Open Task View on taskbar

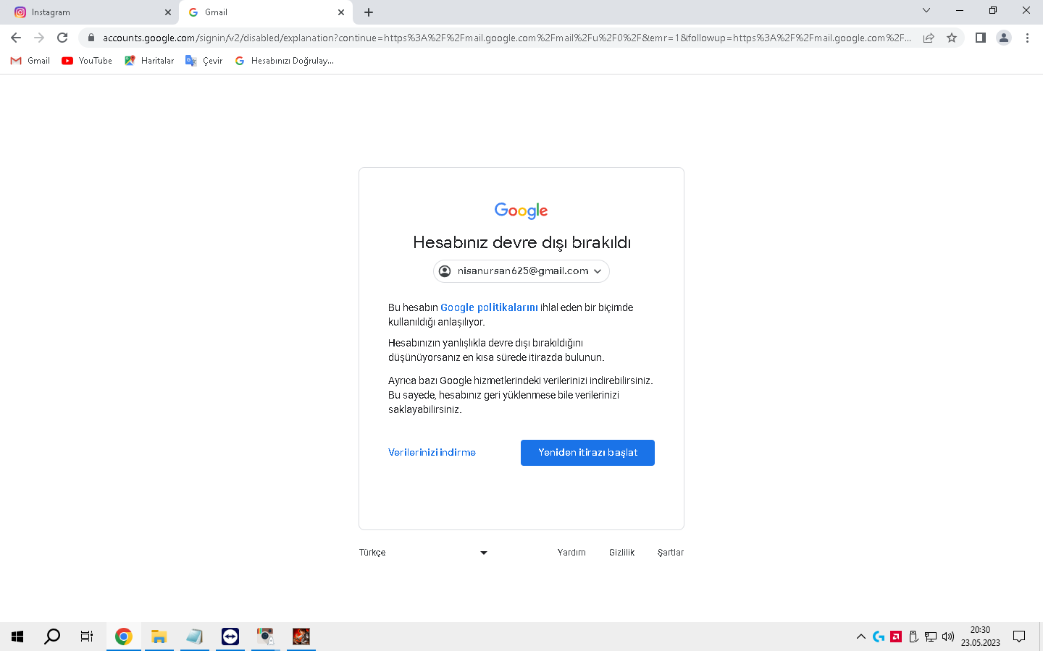[87, 637]
